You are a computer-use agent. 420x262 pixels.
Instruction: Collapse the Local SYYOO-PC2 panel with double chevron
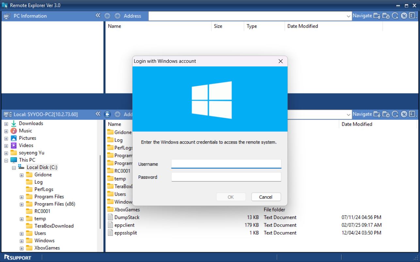click(98, 114)
